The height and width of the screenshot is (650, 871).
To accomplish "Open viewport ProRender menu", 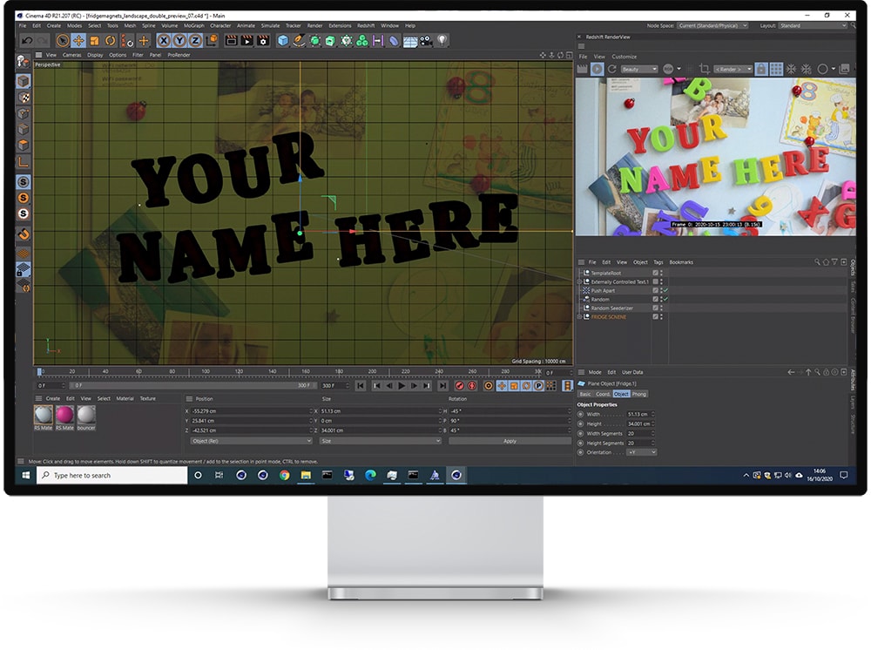I will coord(179,55).
